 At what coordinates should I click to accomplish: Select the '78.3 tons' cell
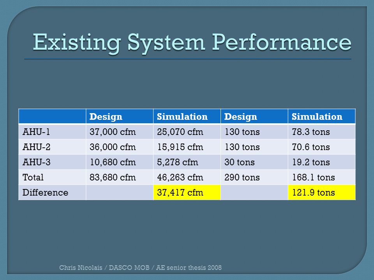point(321,132)
